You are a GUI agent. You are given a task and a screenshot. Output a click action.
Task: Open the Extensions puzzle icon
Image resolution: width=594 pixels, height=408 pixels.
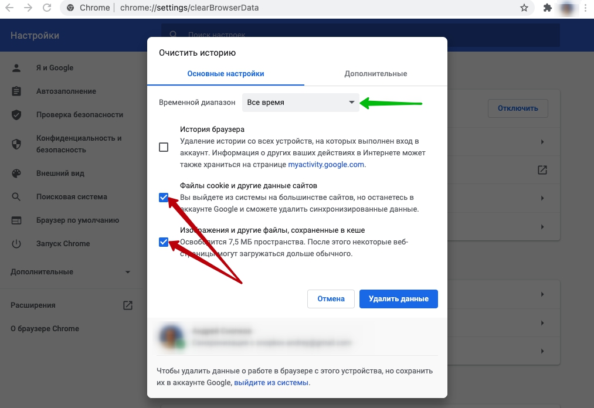tap(548, 8)
